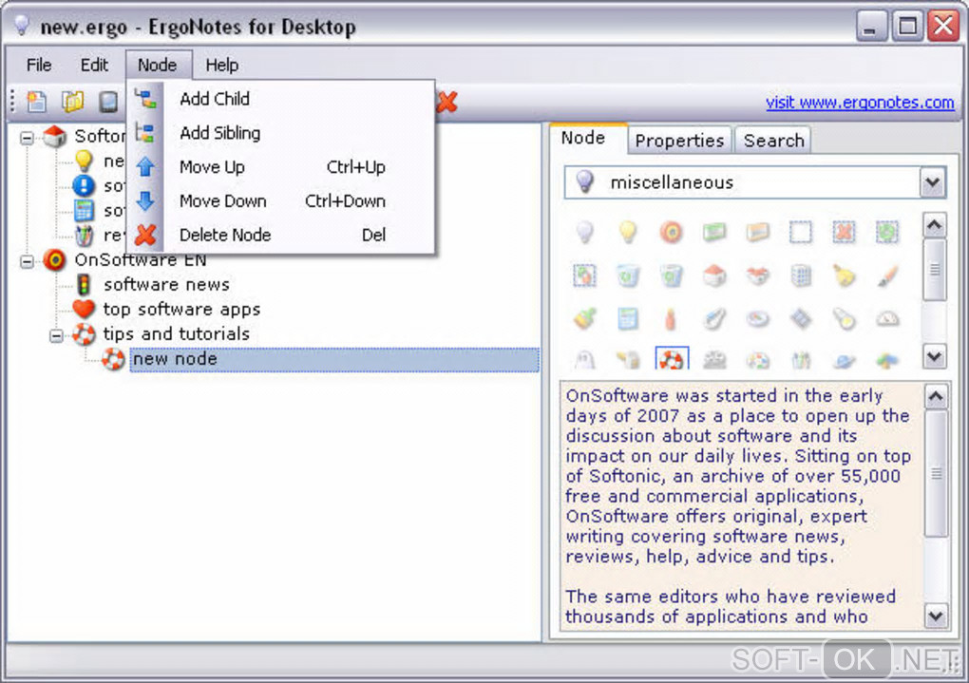Pick the film strip icon in the icon grid
Viewport: 969px width, 683px height.
pyautogui.click(x=801, y=318)
